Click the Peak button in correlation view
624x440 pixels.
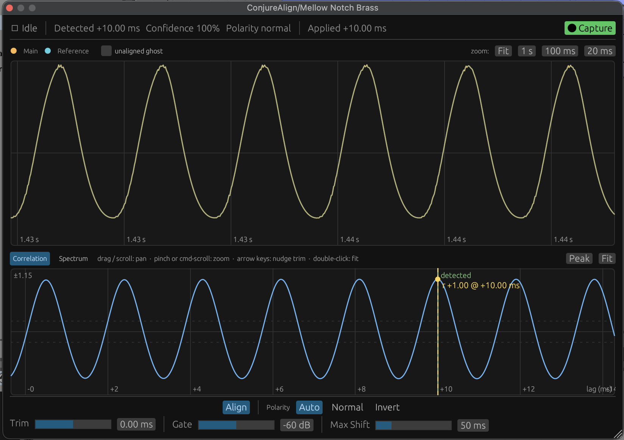(x=579, y=258)
